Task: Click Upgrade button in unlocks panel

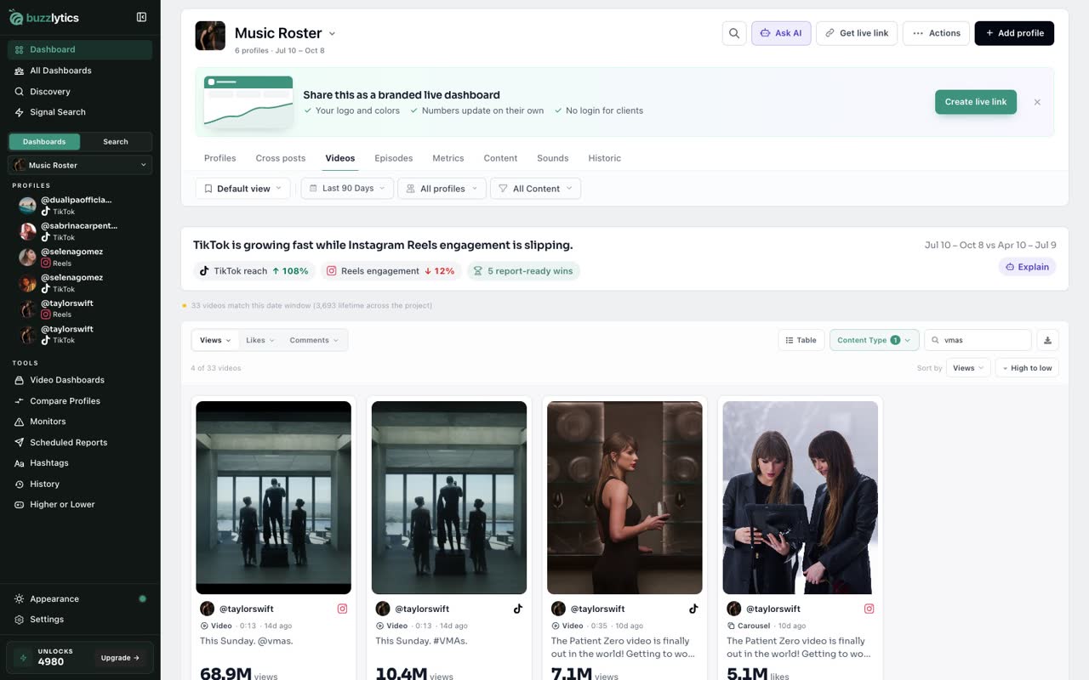Action: click(x=120, y=658)
